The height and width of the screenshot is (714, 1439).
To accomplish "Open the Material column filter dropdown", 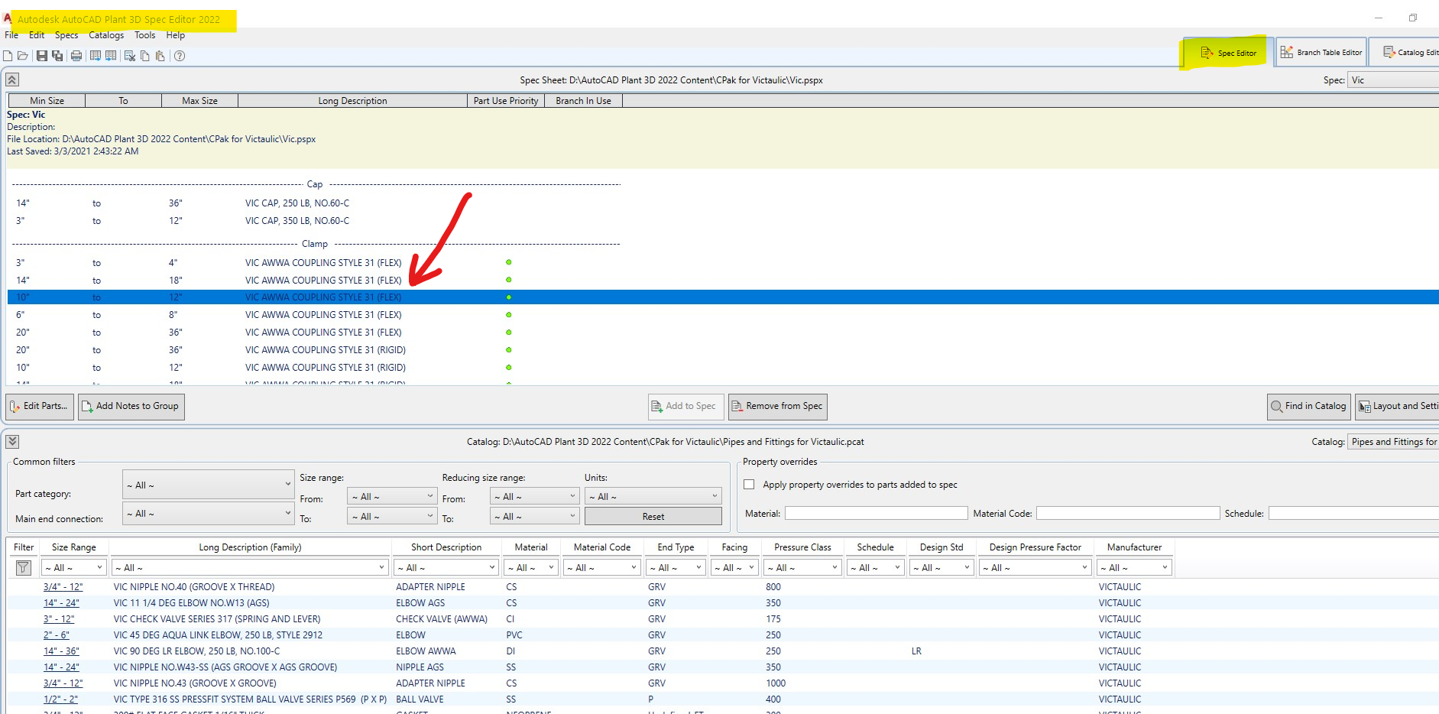I will (530, 567).
